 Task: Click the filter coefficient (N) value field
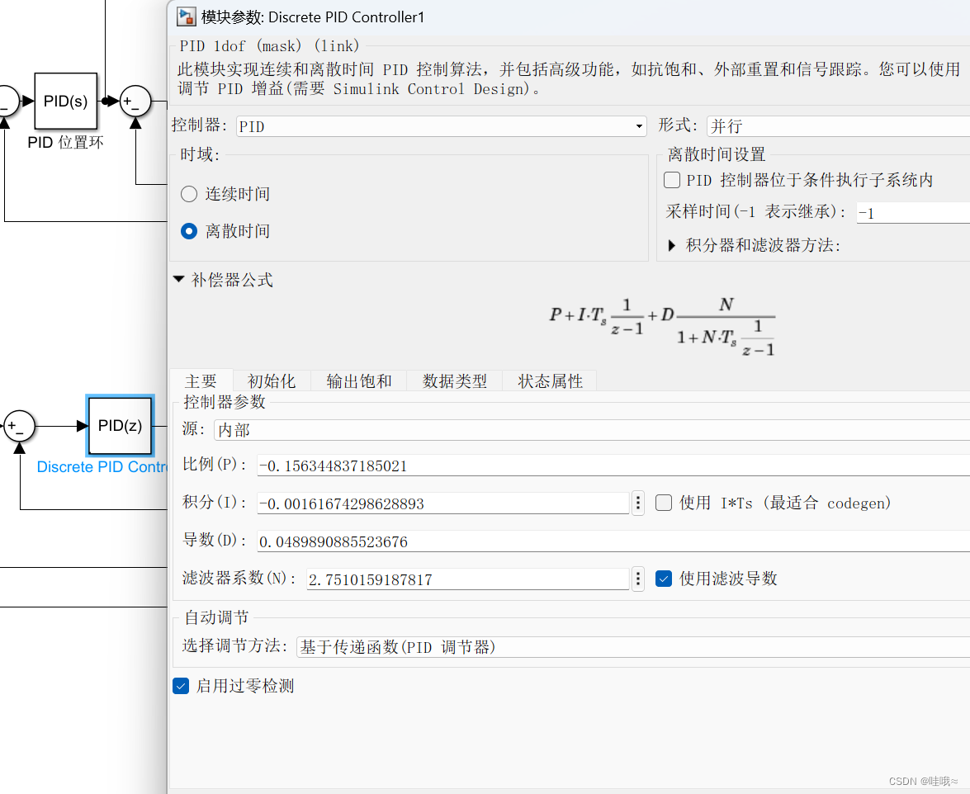coord(468,579)
